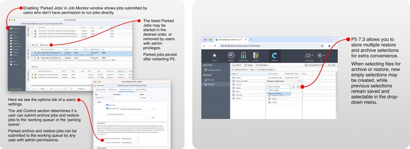Browse for the local user home directory
This screenshot has width=410, height=149.
point(153,117)
